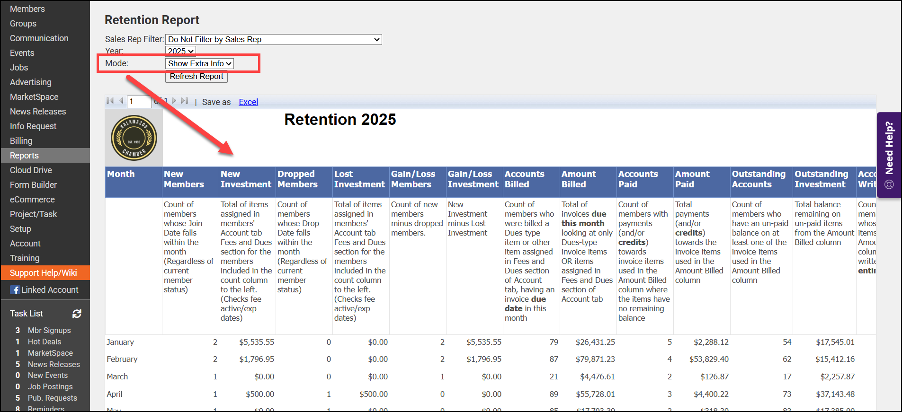This screenshot has width=902, height=412.
Task: Click the Task List refresh icon
Action: pyautogui.click(x=77, y=314)
